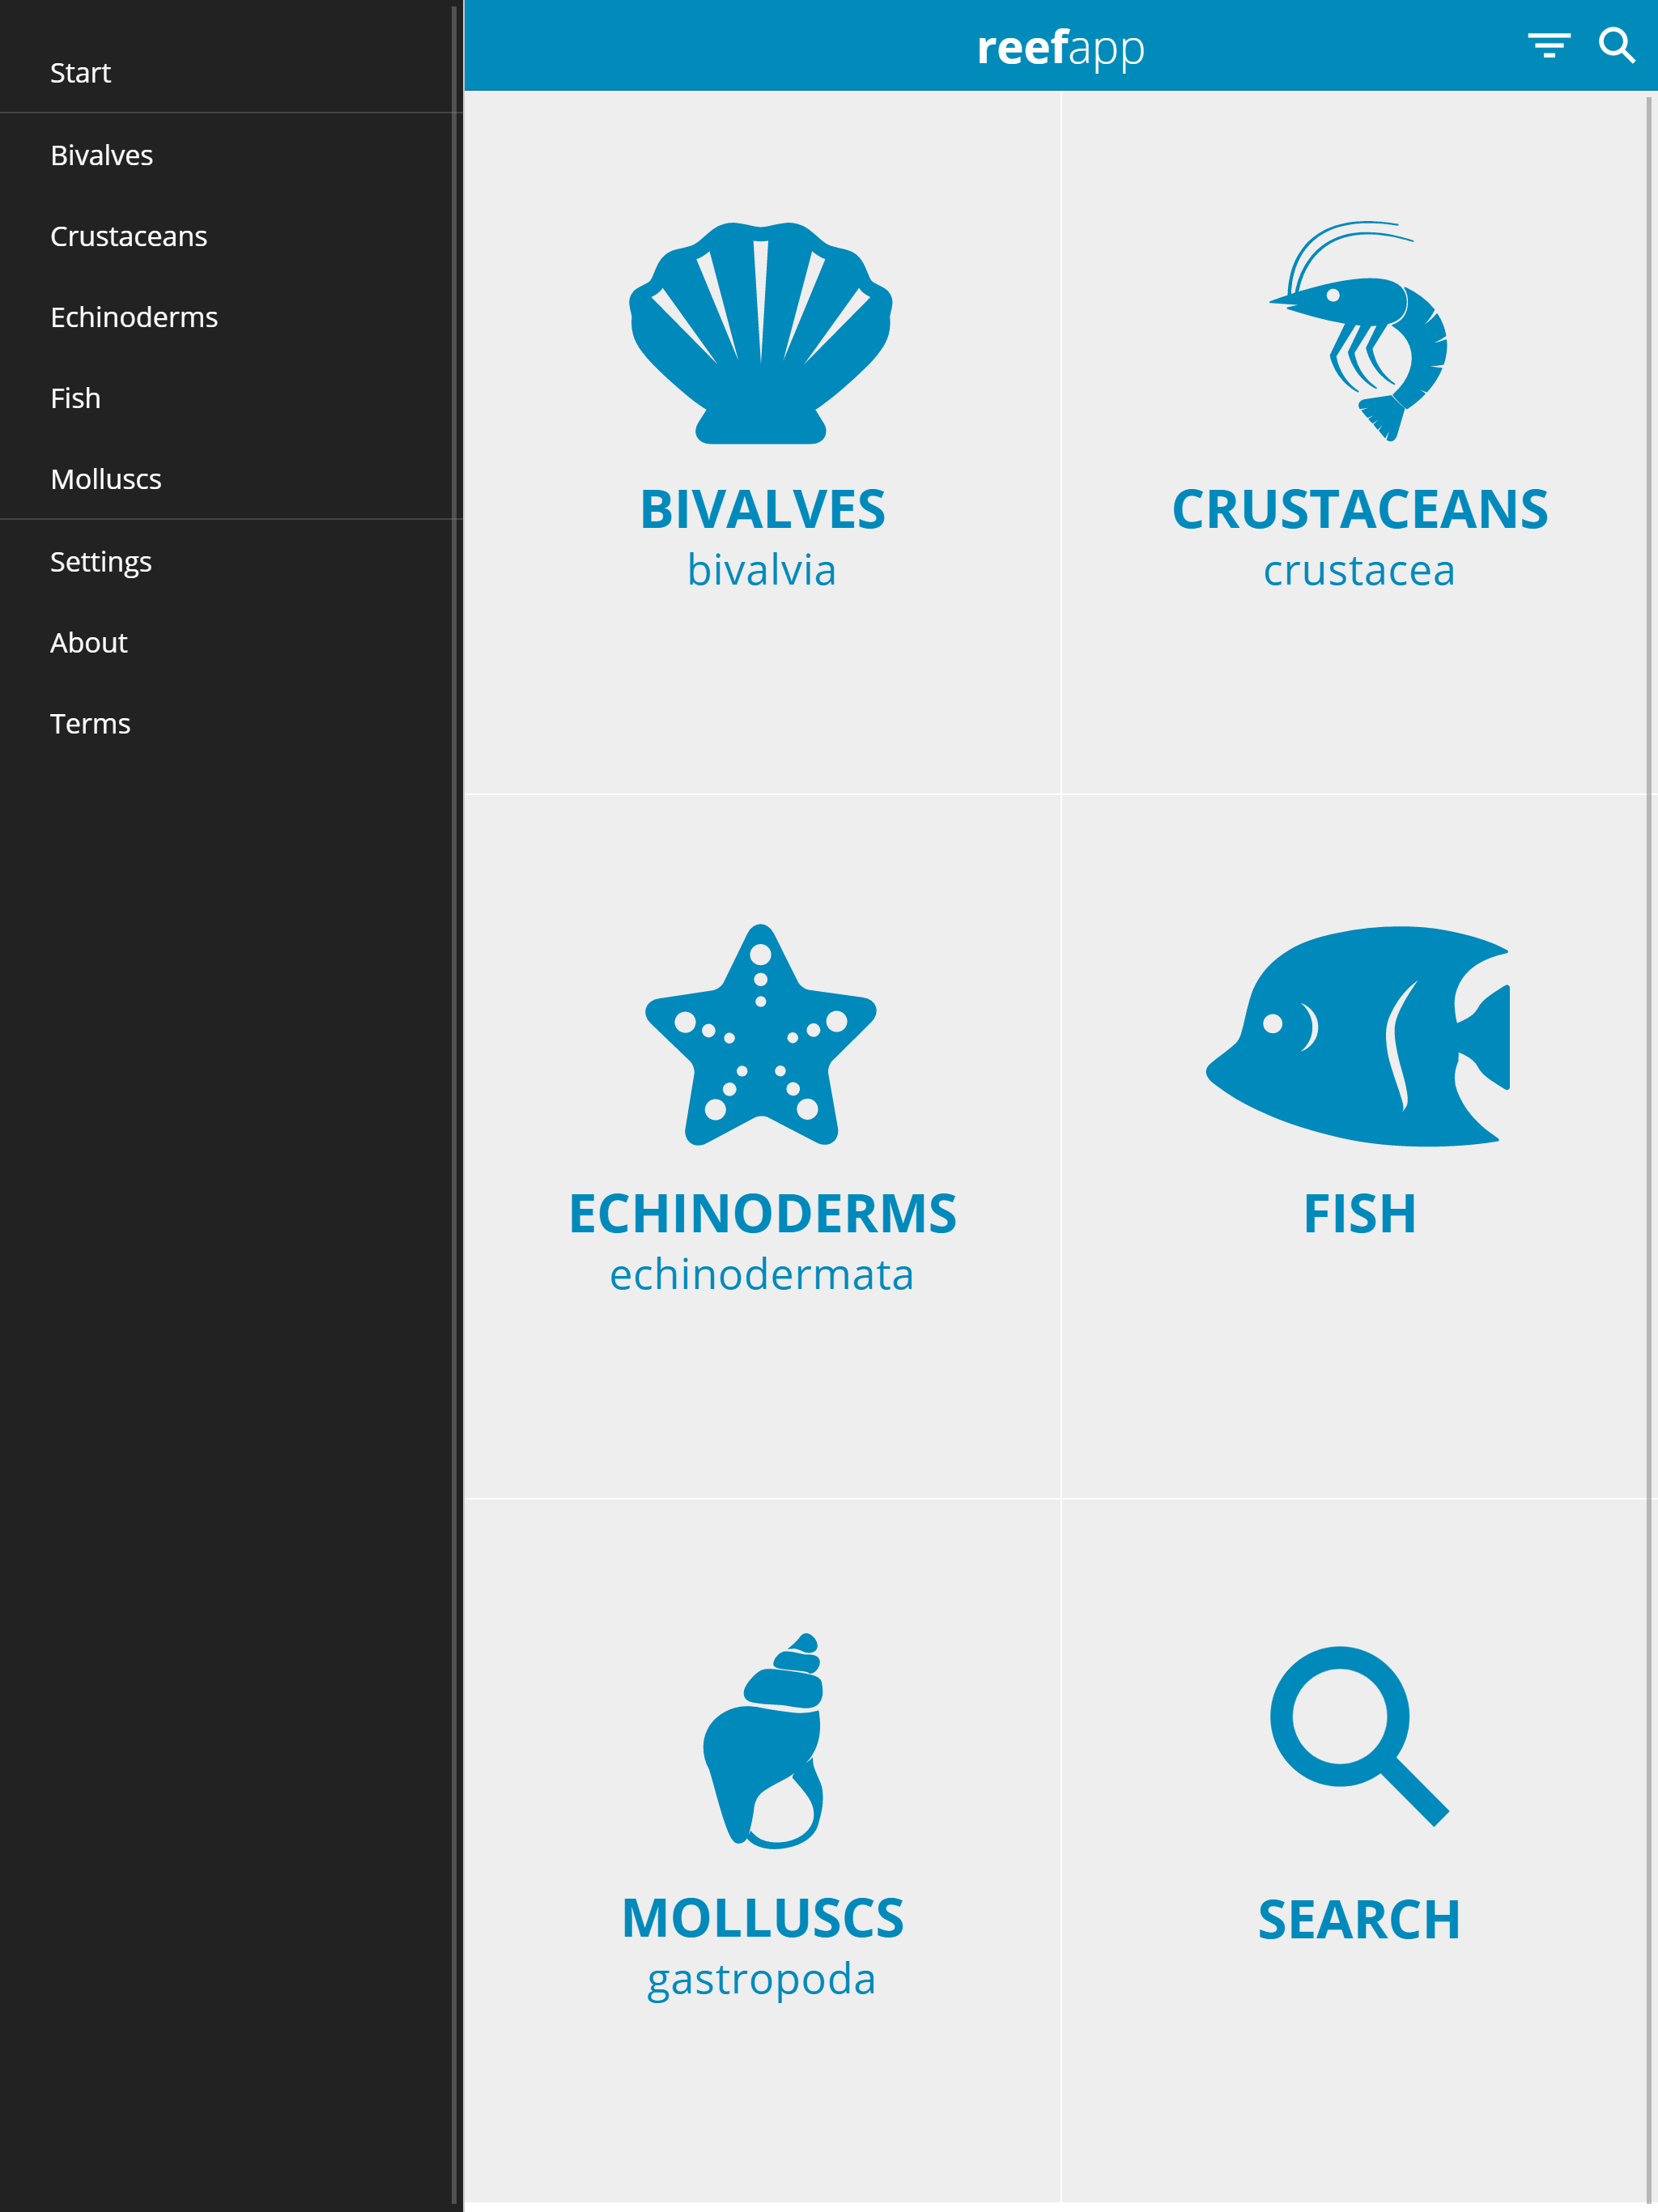Tap the search magnifier in header
1658x2212 pixels.
pyautogui.click(x=1616, y=45)
